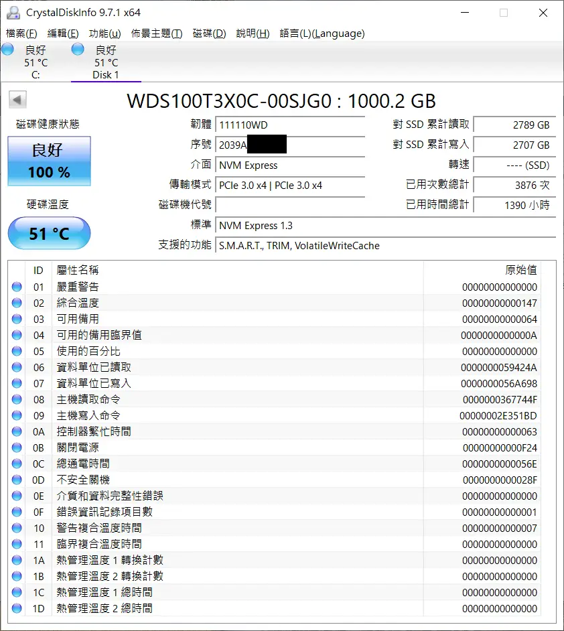Viewport: 564px width, 631px height.
Task: Open the 說明(H) menu
Action: click(x=253, y=33)
